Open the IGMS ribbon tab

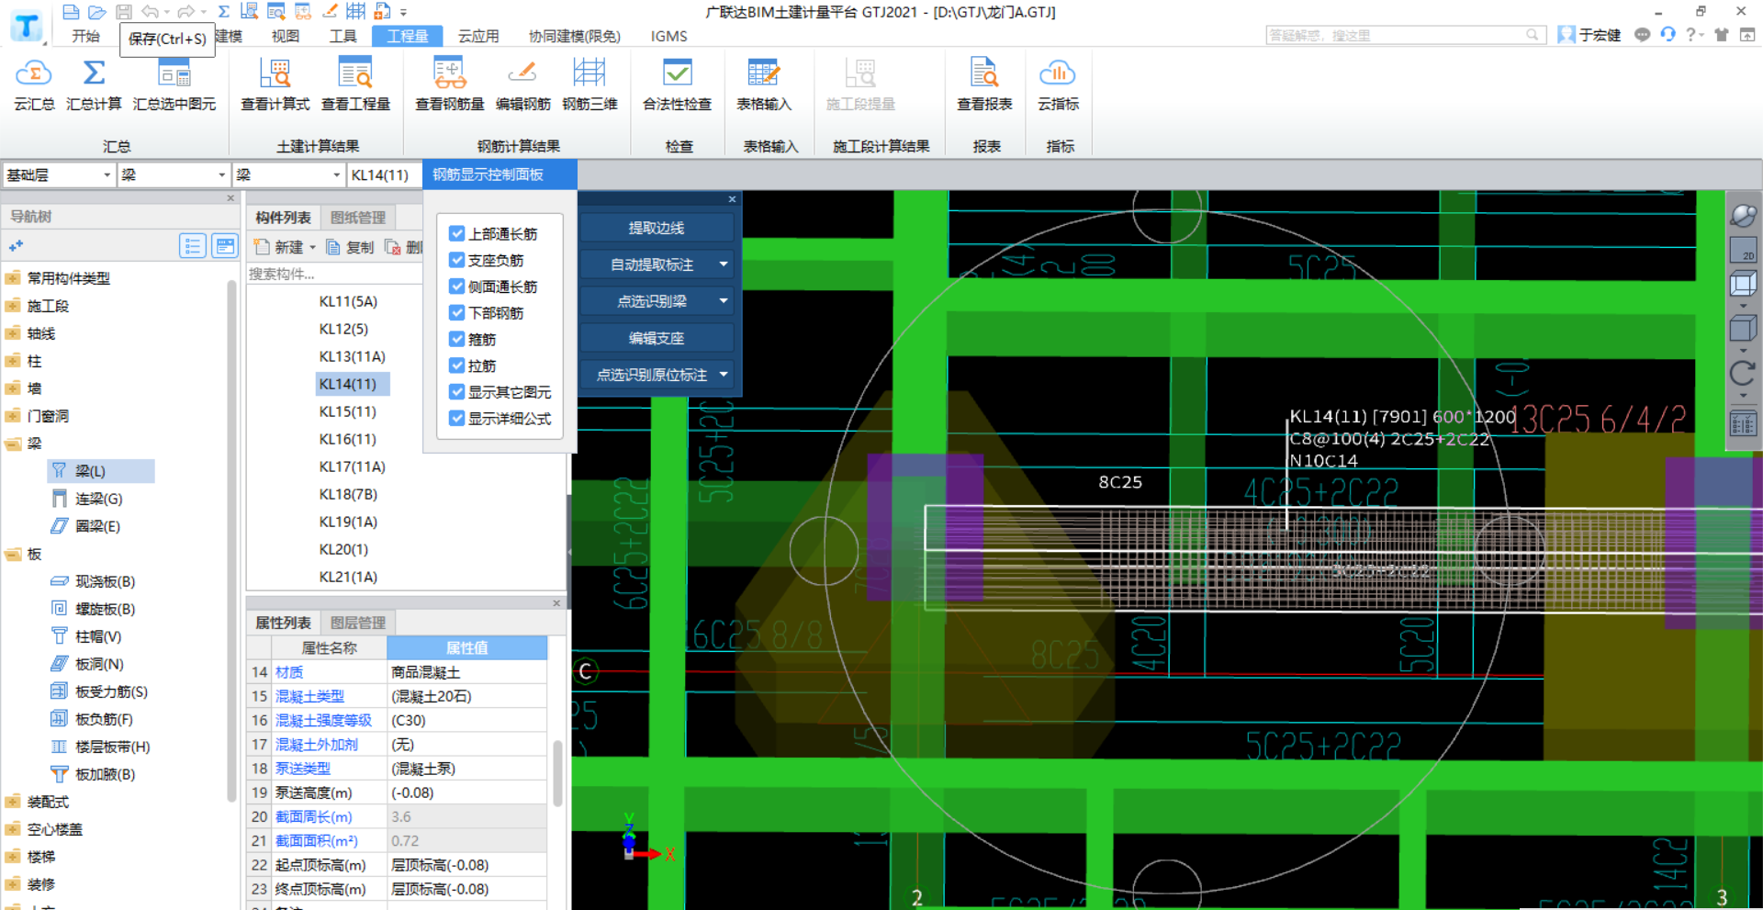668,36
